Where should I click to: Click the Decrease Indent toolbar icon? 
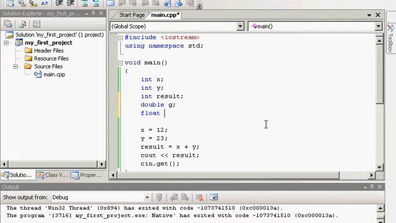[x=59, y=3]
